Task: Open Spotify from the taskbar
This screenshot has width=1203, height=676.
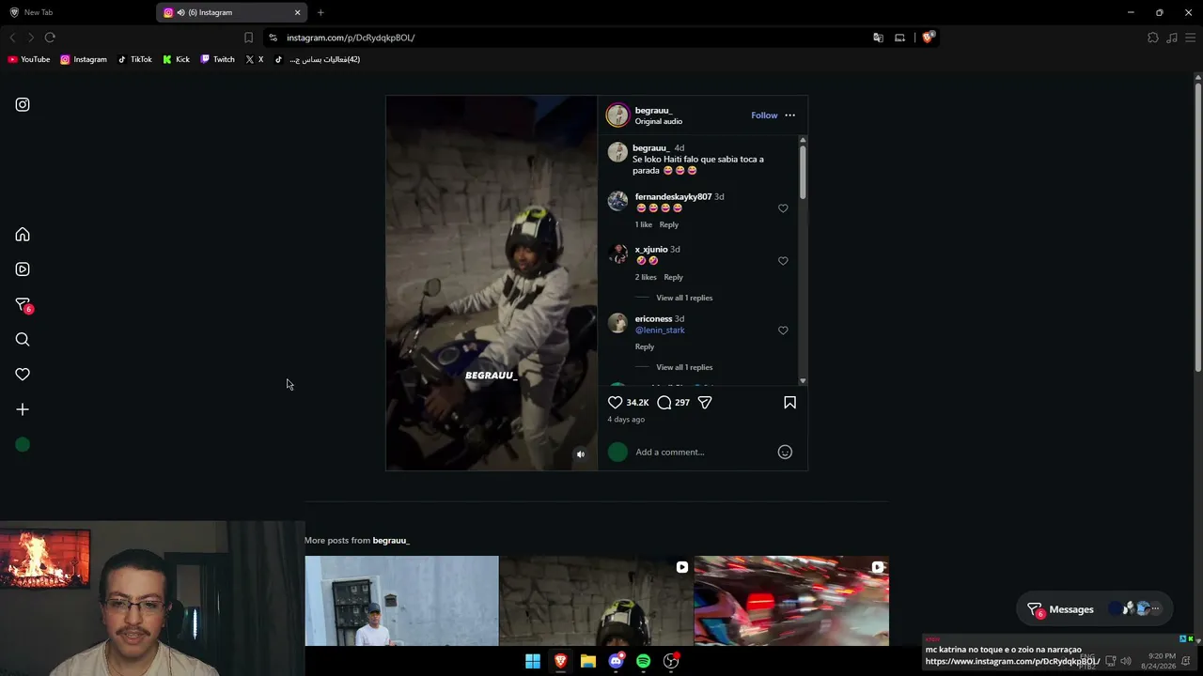Action: click(643, 661)
